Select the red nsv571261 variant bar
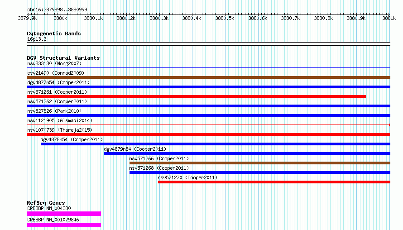This screenshot has height=230, width=403. tap(197, 96)
